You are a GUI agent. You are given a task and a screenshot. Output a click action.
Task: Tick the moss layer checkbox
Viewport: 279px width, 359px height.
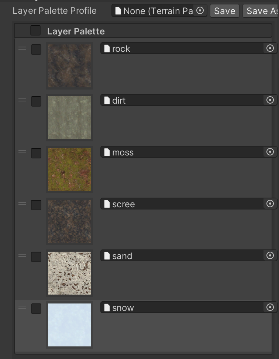tap(36, 153)
